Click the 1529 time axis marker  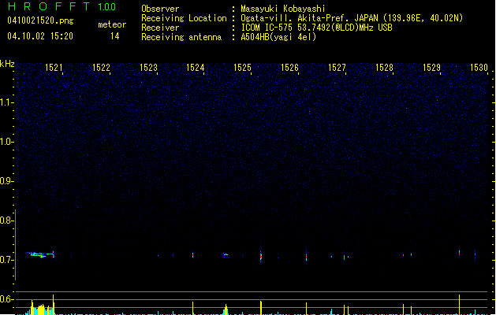431,68
